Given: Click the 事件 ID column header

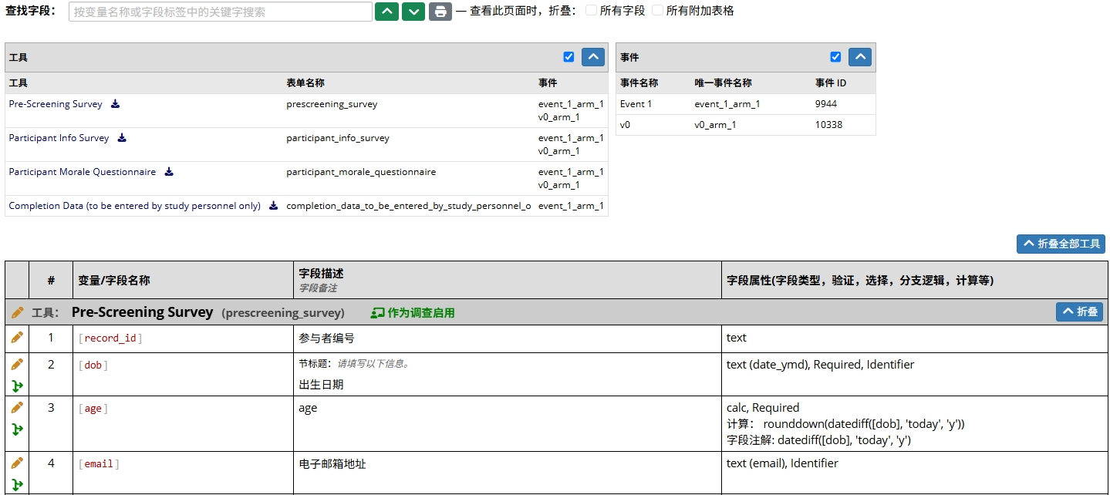Looking at the screenshot, I should (831, 82).
